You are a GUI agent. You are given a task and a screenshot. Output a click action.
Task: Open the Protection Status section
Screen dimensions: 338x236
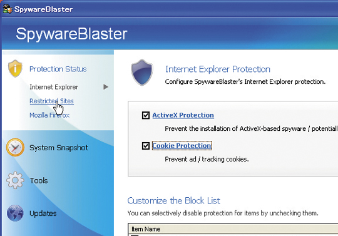58,69
